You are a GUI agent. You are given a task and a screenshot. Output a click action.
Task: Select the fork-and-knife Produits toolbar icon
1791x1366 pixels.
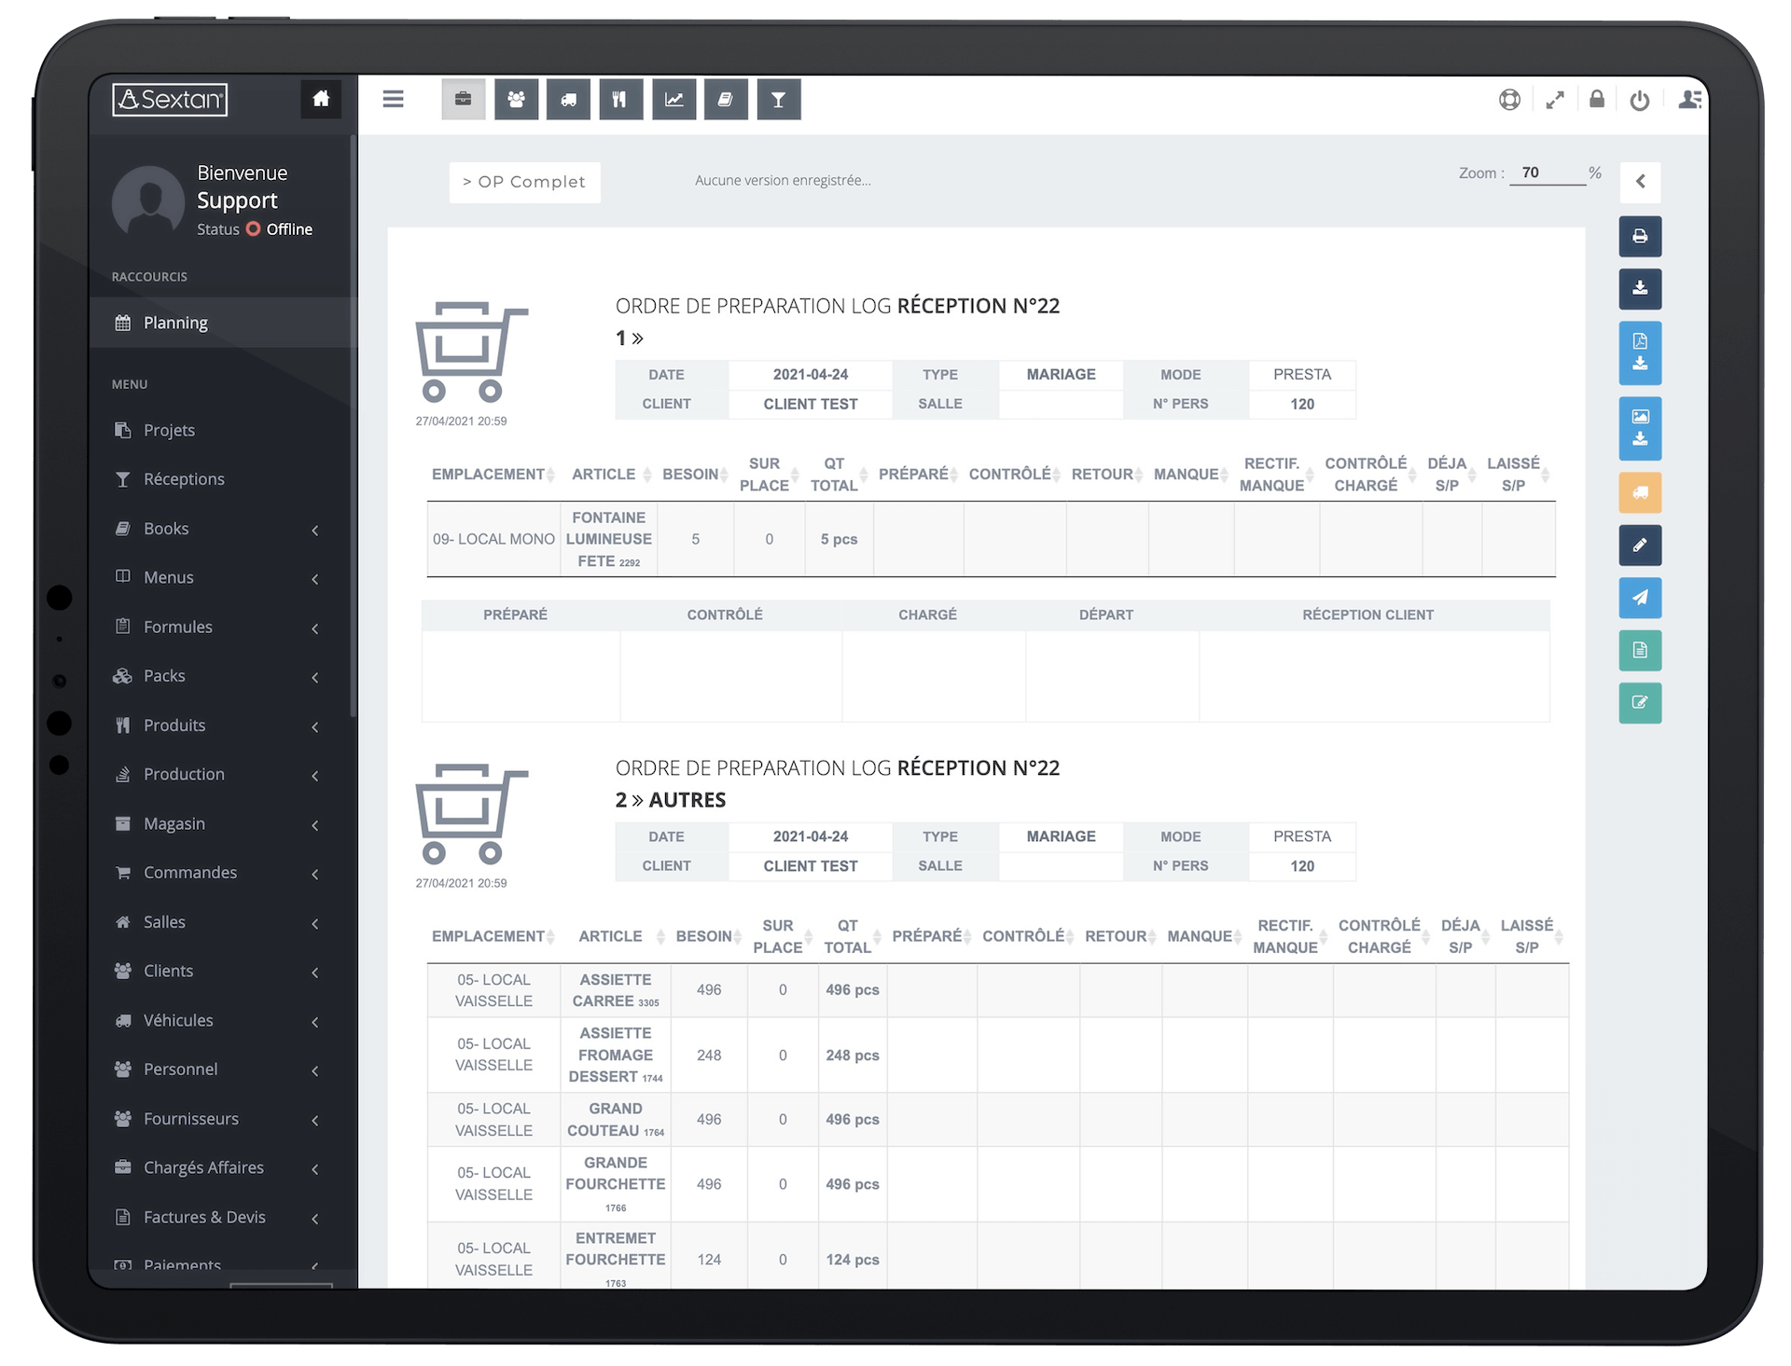(x=620, y=99)
